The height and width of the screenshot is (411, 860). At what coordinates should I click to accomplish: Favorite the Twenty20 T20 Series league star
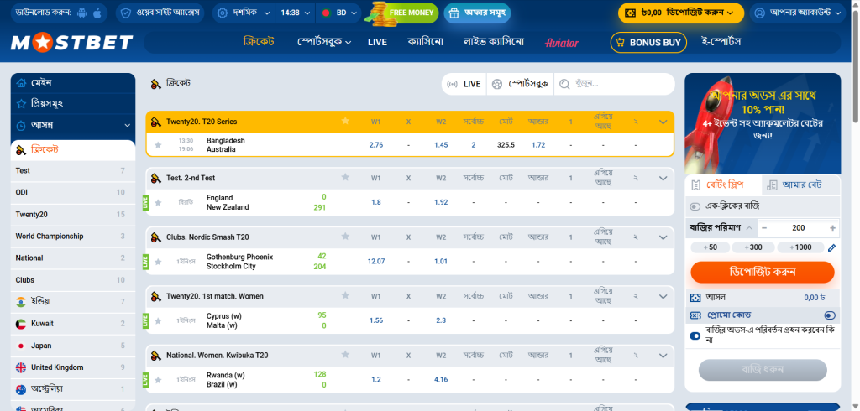point(345,121)
